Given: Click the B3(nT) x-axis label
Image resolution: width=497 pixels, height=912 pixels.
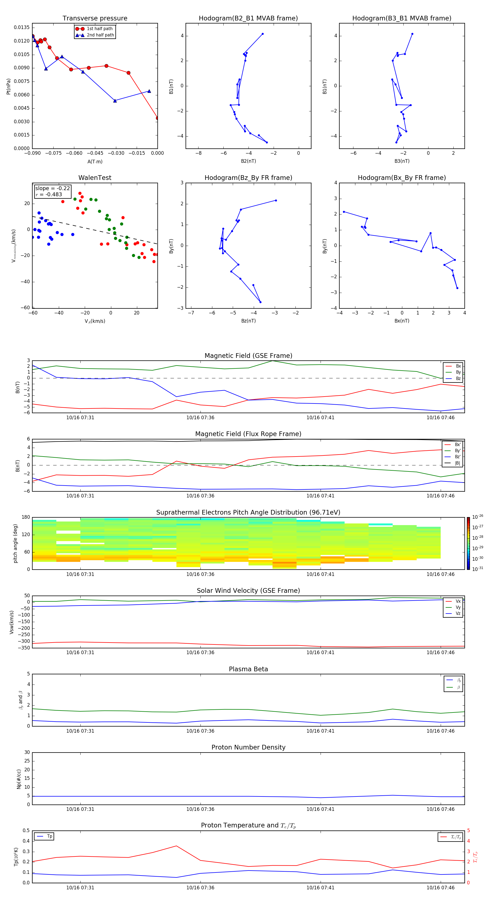Looking at the screenshot, I should 402,161.
